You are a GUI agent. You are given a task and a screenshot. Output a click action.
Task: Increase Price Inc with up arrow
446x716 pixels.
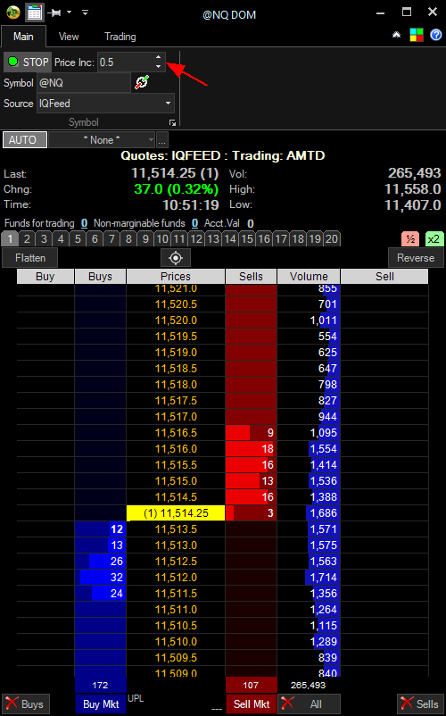coord(158,57)
